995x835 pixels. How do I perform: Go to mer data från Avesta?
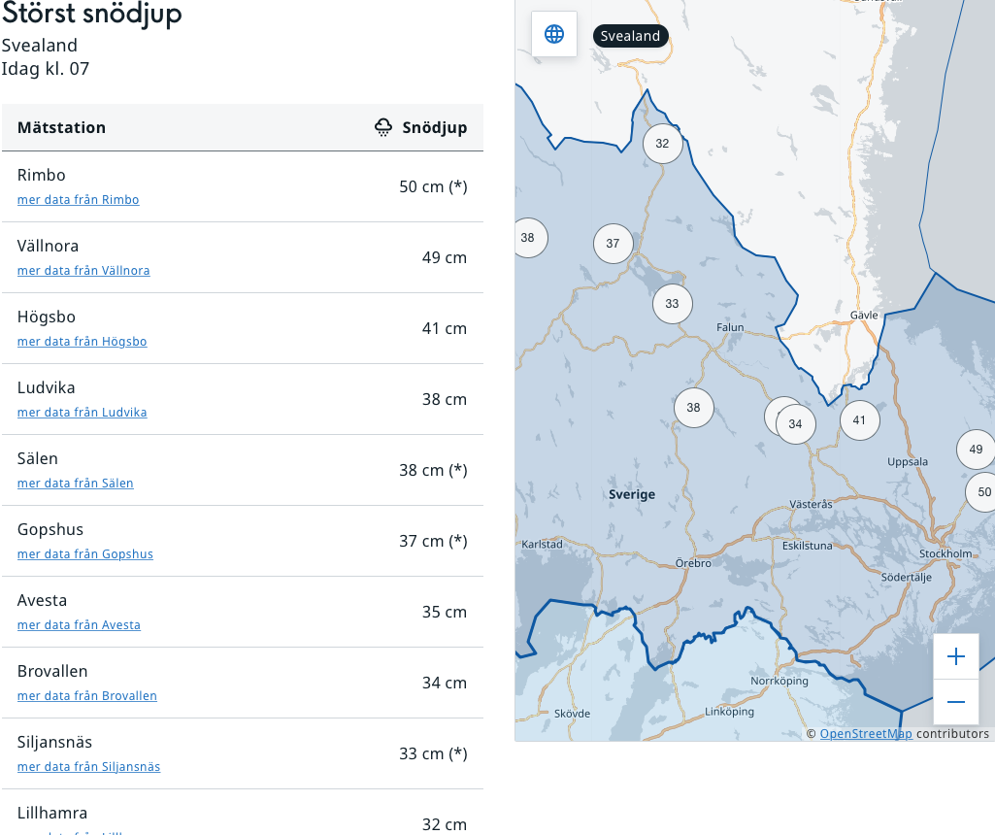[79, 625]
